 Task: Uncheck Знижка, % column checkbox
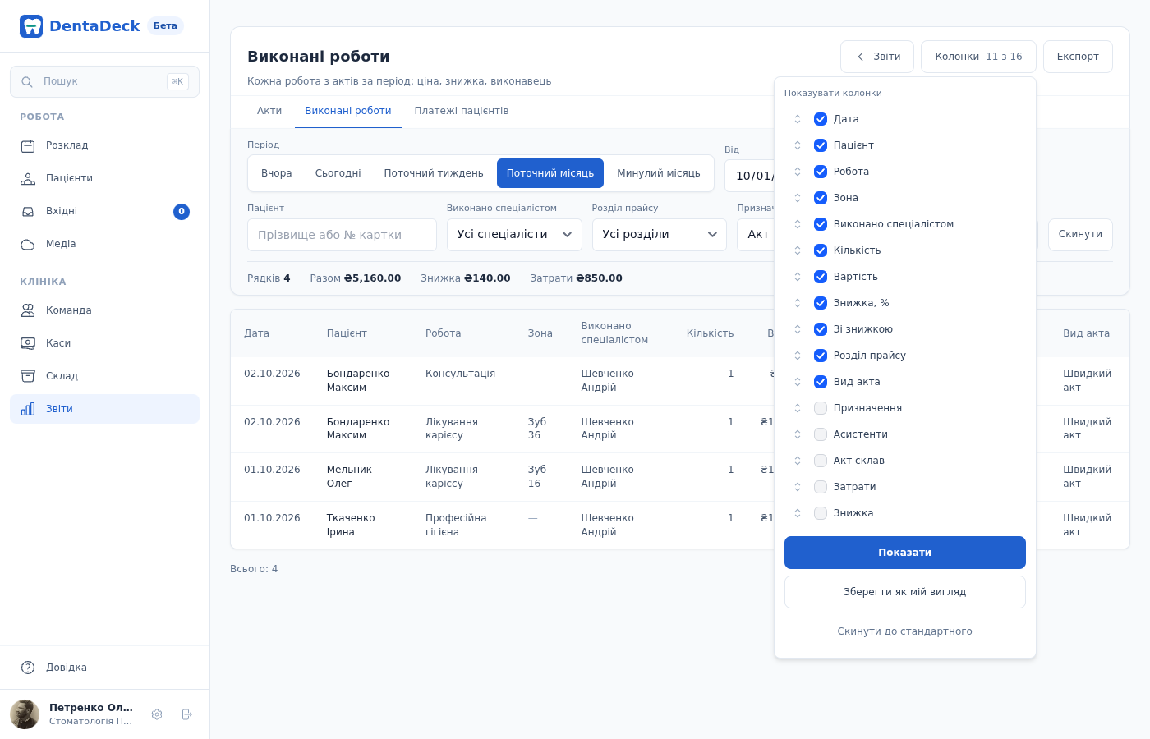pyautogui.click(x=821, y=303)
